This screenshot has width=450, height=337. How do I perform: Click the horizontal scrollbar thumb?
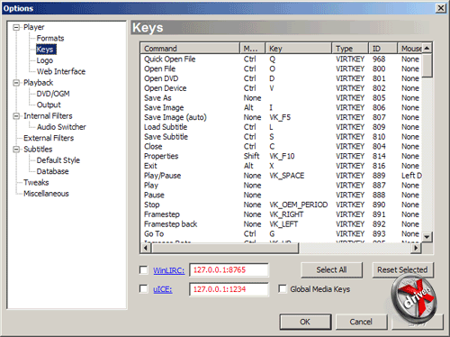225,248
